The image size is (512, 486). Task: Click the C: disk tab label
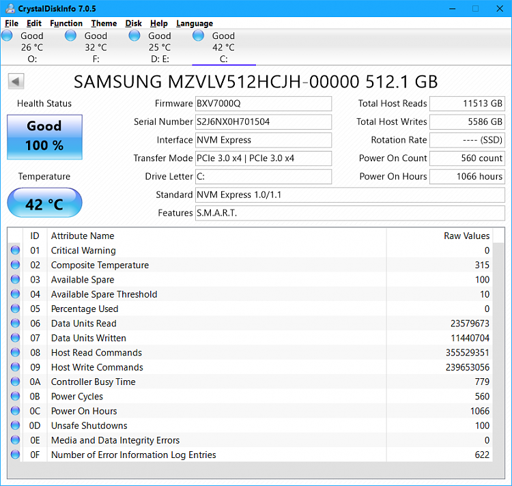tap(223, 59)
